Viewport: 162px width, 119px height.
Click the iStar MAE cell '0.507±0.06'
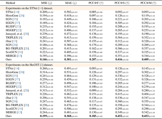71,41
